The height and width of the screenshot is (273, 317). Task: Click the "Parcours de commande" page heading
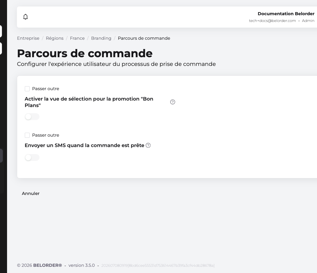[85, 53]
